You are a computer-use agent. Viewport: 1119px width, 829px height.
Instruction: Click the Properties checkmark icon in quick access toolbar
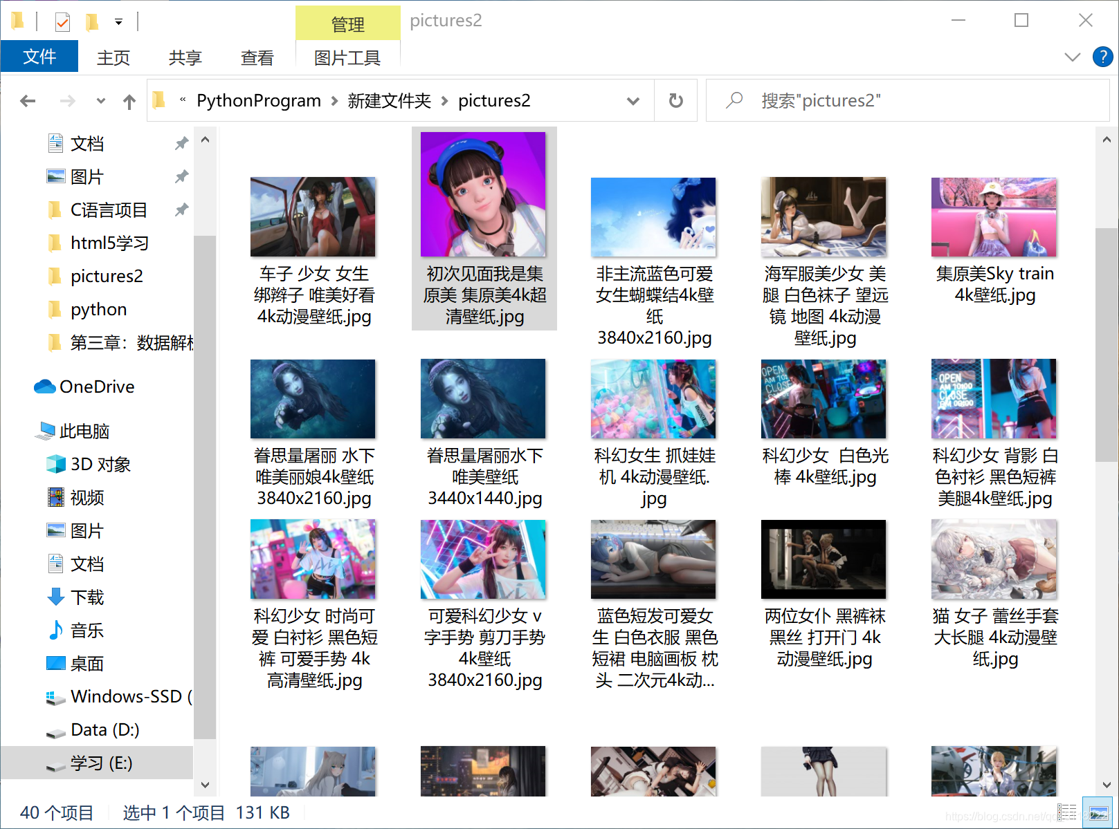click(62, 22)
